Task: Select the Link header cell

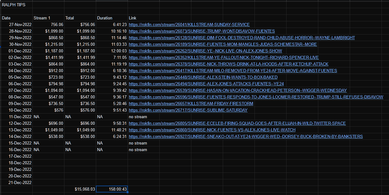Action: 258,18
